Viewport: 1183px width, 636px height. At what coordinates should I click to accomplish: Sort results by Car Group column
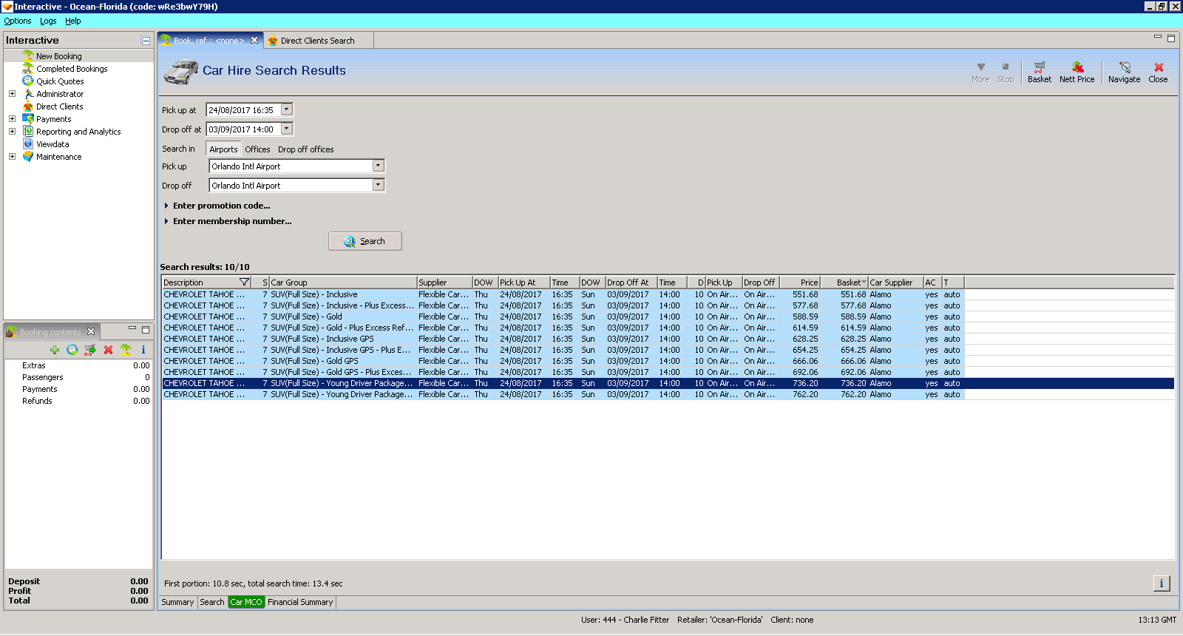(343, 283)
